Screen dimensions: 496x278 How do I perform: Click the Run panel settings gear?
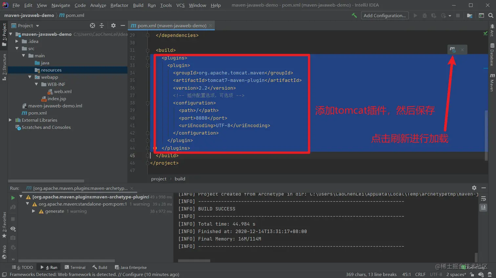474,188
